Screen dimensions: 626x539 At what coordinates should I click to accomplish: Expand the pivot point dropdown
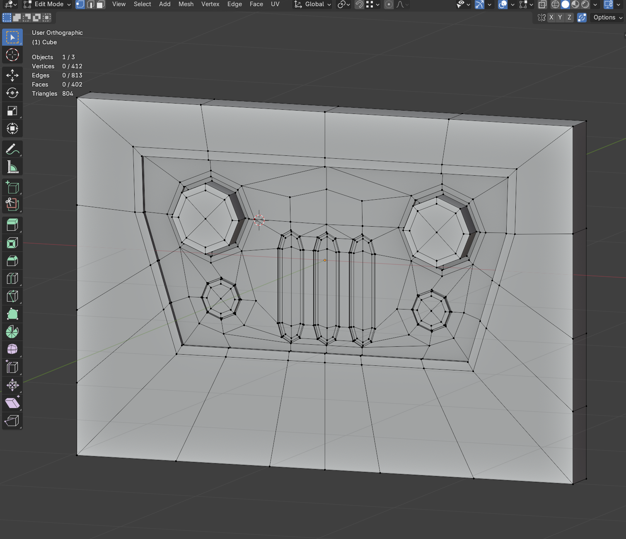344,4
